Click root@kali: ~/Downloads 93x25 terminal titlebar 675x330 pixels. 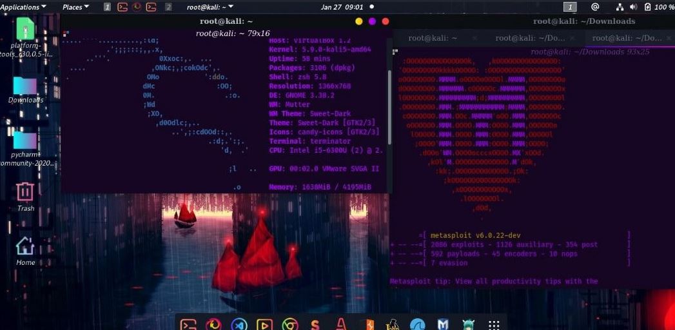(590, 52)
